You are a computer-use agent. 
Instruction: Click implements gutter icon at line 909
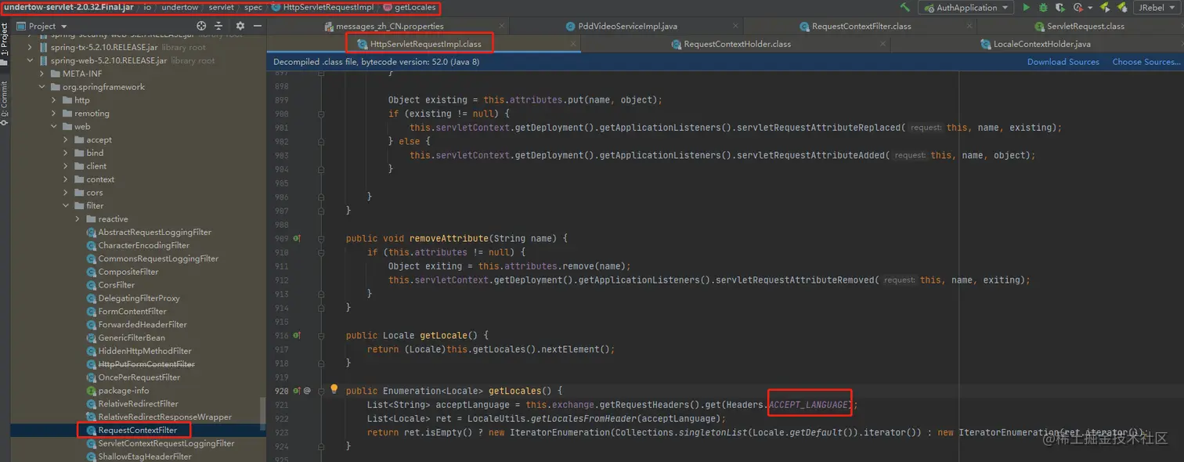pyautogui.click(x=297, y=238)
